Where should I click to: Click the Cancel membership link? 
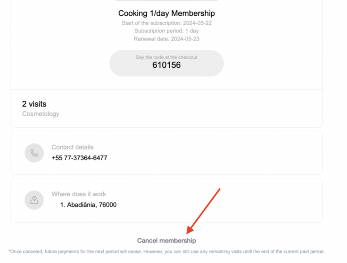click(167, 240)
